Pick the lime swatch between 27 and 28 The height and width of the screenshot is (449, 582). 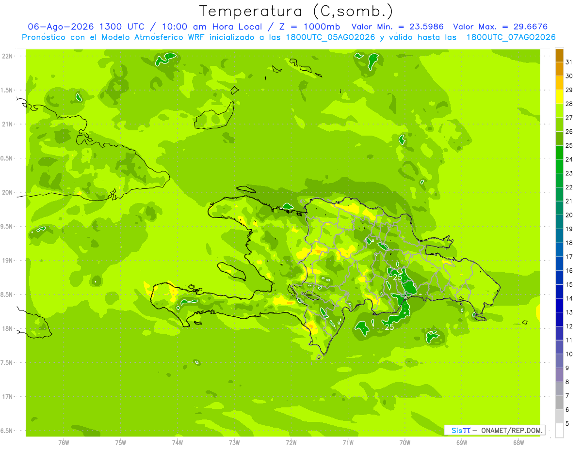click(x=559, y=111)
